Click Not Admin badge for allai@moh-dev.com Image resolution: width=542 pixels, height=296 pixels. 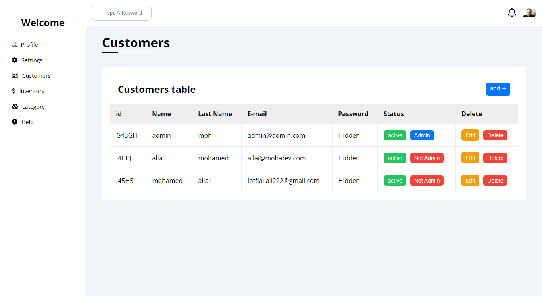tap(427, 158)
